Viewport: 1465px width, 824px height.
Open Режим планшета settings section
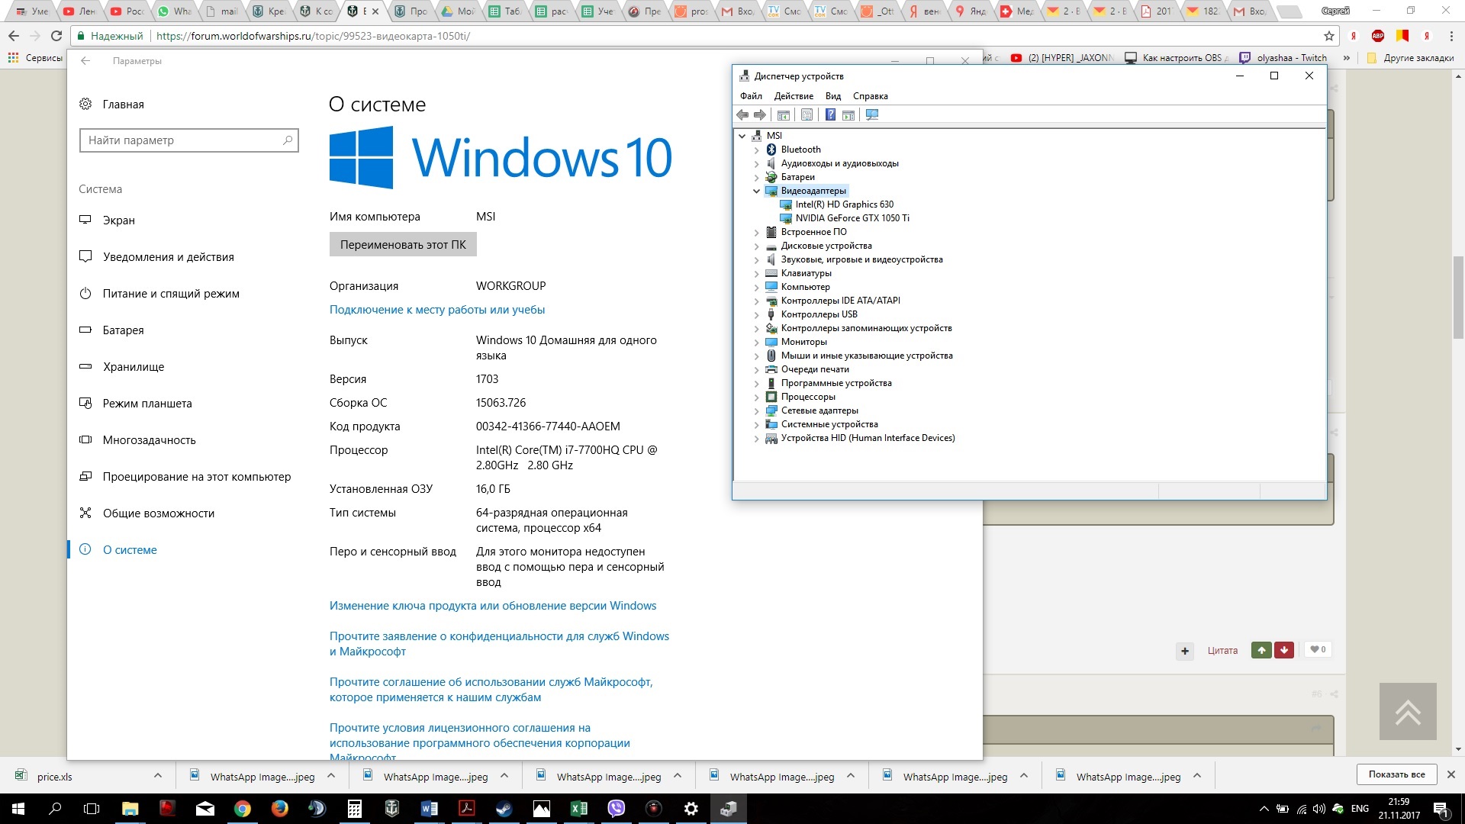pyautogui.click(x=147, y=404)
